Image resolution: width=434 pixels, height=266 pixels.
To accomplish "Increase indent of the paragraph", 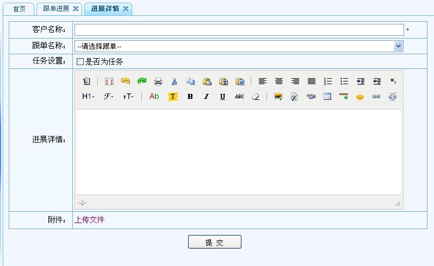I will pos(361,81).
